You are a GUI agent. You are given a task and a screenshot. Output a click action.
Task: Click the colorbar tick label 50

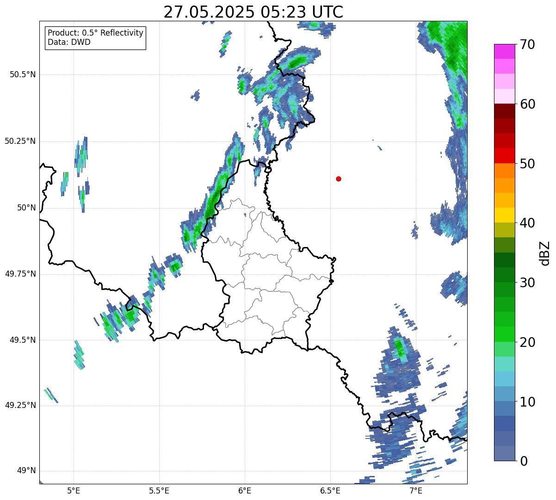coord(527,164)
